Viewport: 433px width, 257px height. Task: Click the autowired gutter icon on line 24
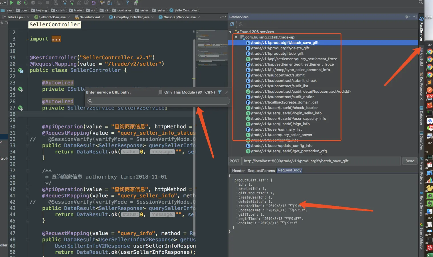(21, 89)
